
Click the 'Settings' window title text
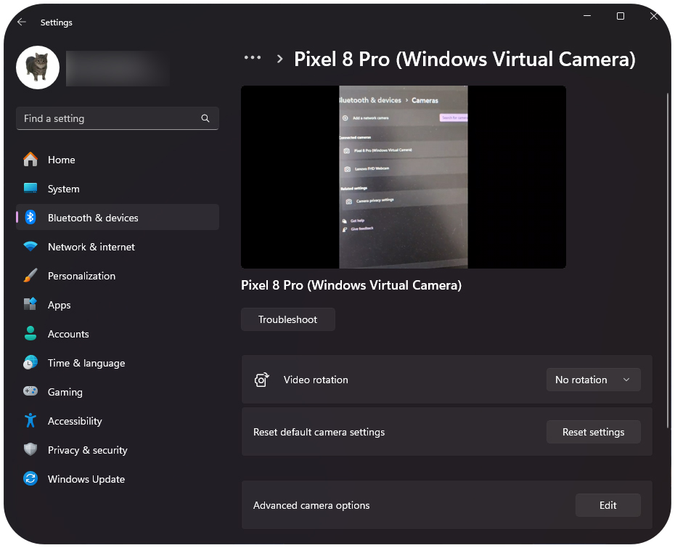[x=57, y=23]
